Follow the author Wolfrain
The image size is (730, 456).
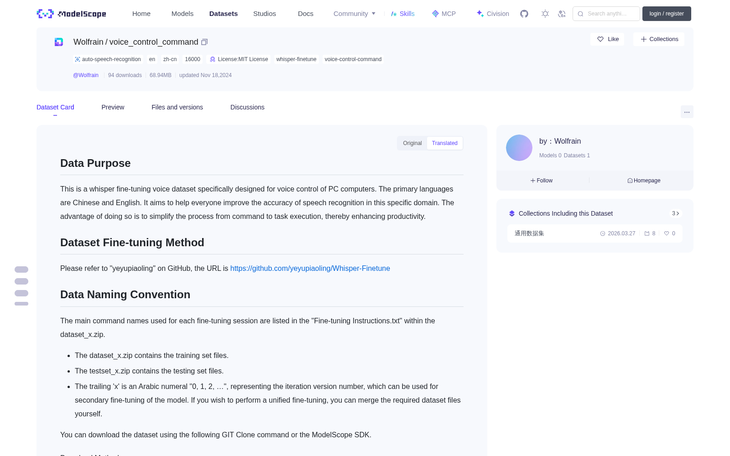tap(542, 181)
